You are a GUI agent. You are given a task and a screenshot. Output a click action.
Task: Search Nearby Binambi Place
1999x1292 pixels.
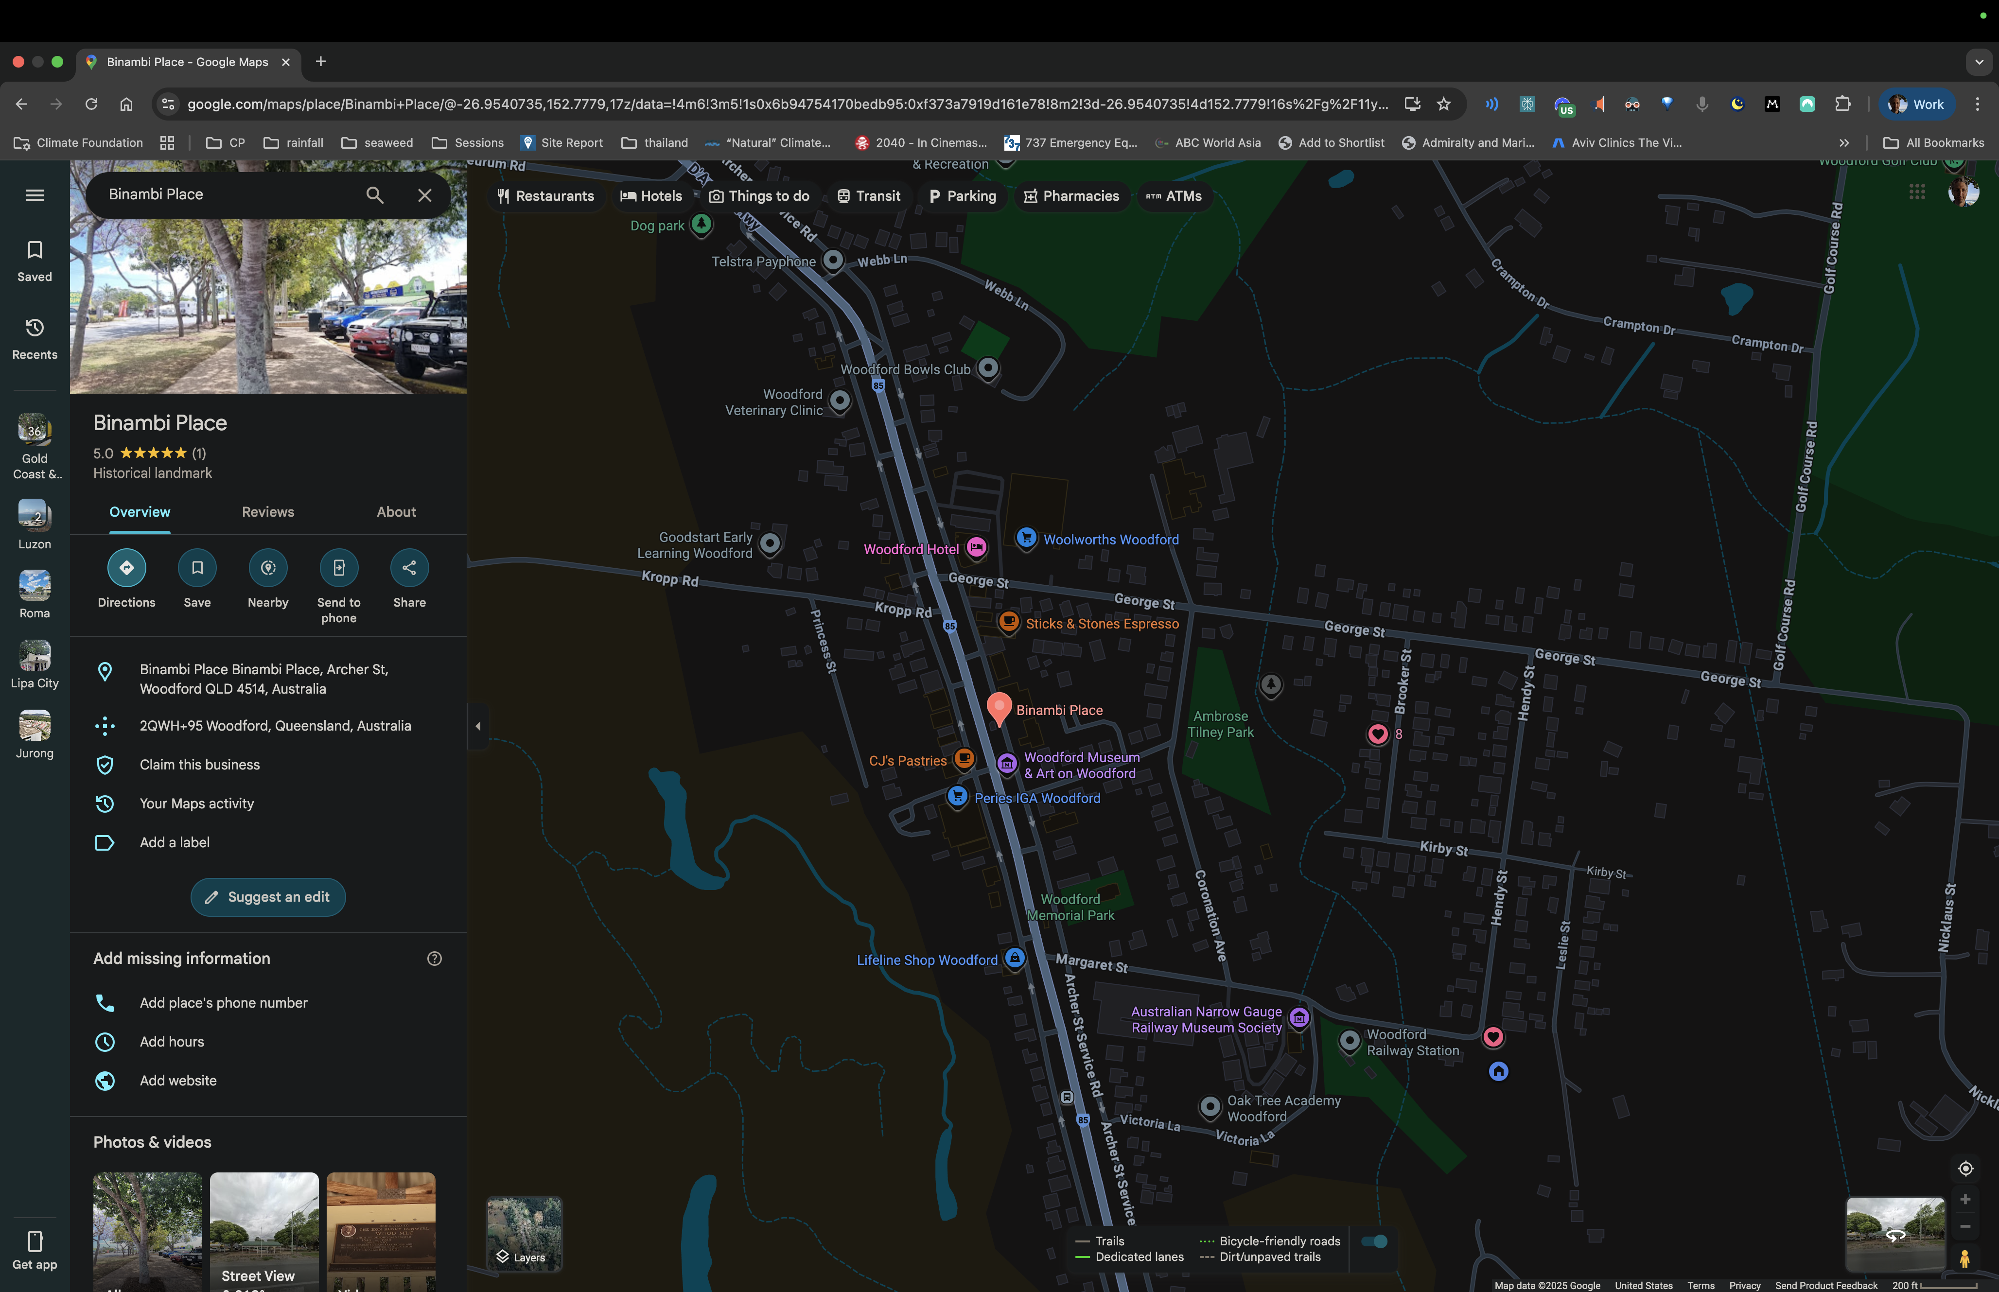[267, 579]
